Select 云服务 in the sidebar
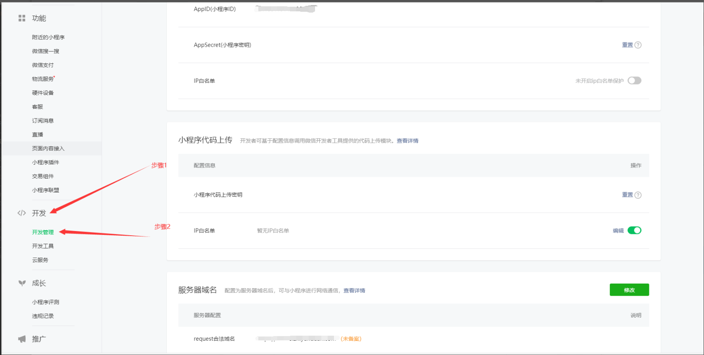This screenshot has width=704, height=355. click(40, 260)
